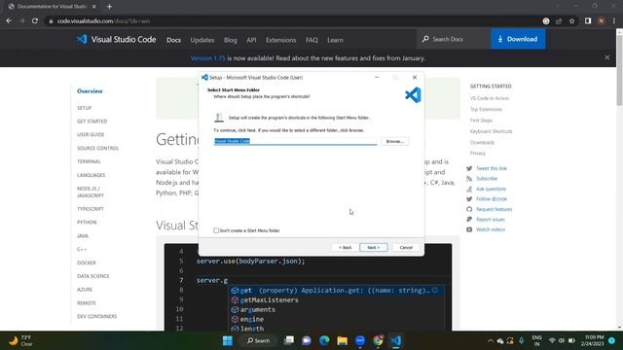
Task: Click the taskbar Search box
Action: pyautogui.click(x=258, y=340)
